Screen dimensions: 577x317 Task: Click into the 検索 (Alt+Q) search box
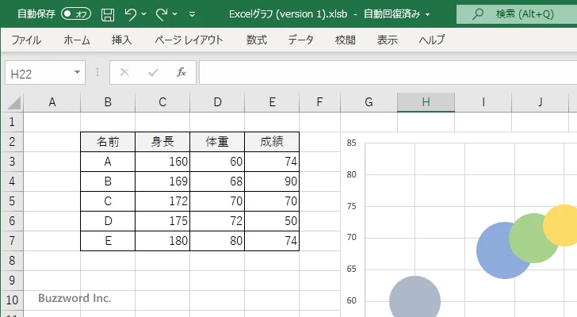517,14
